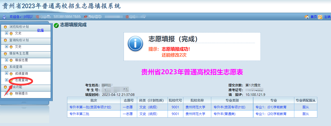Select the 查询院校计划 sidebar section
This screenshot has width=331, height=126.
(19, 40)
